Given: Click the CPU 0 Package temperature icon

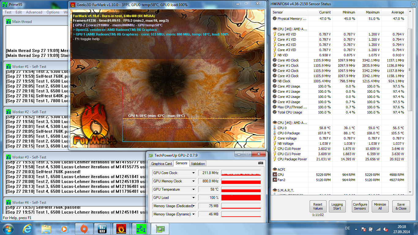Looking at the screenshot, I should [x=274, y=133].
